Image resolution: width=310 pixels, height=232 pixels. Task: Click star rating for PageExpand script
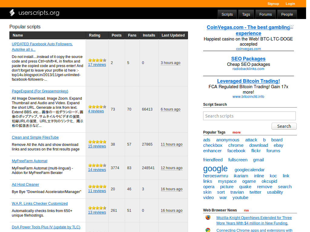click(x=97, y=107)
